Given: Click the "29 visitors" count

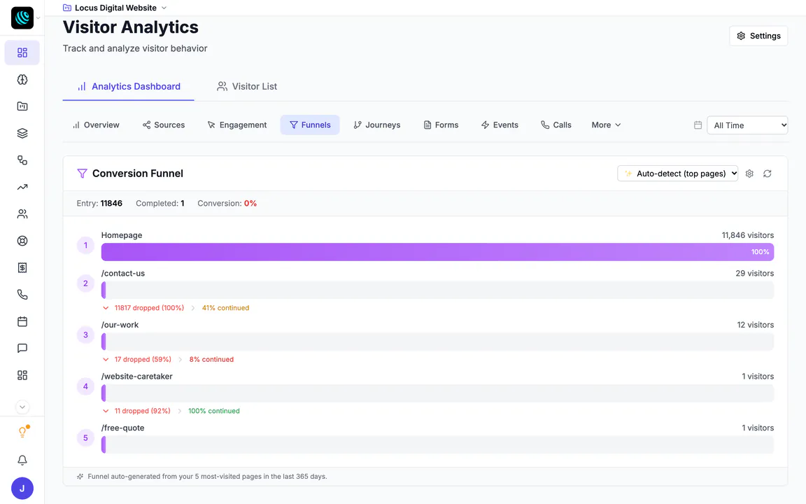Looking at the screenshot, I should coord(755,273).
